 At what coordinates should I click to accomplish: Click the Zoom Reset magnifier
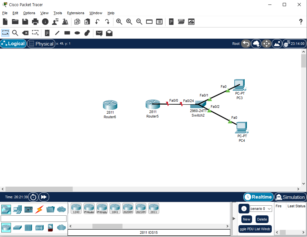click(129, 22)
